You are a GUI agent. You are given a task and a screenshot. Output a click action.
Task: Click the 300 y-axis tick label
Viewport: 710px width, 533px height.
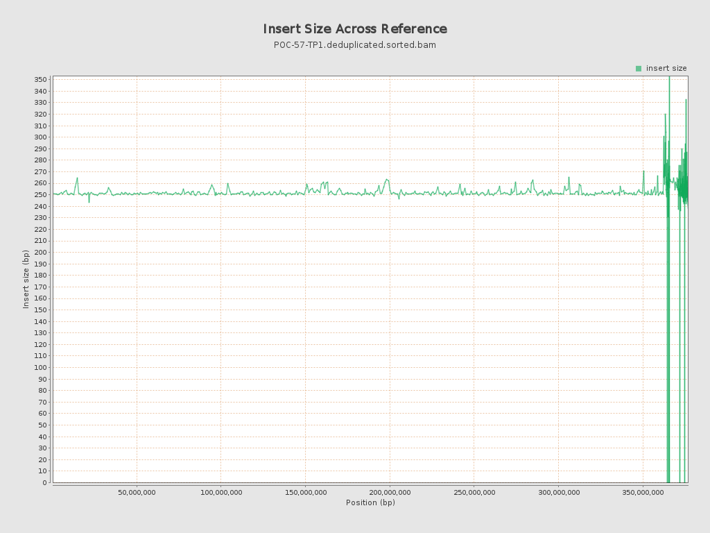(x=40, y=137)
